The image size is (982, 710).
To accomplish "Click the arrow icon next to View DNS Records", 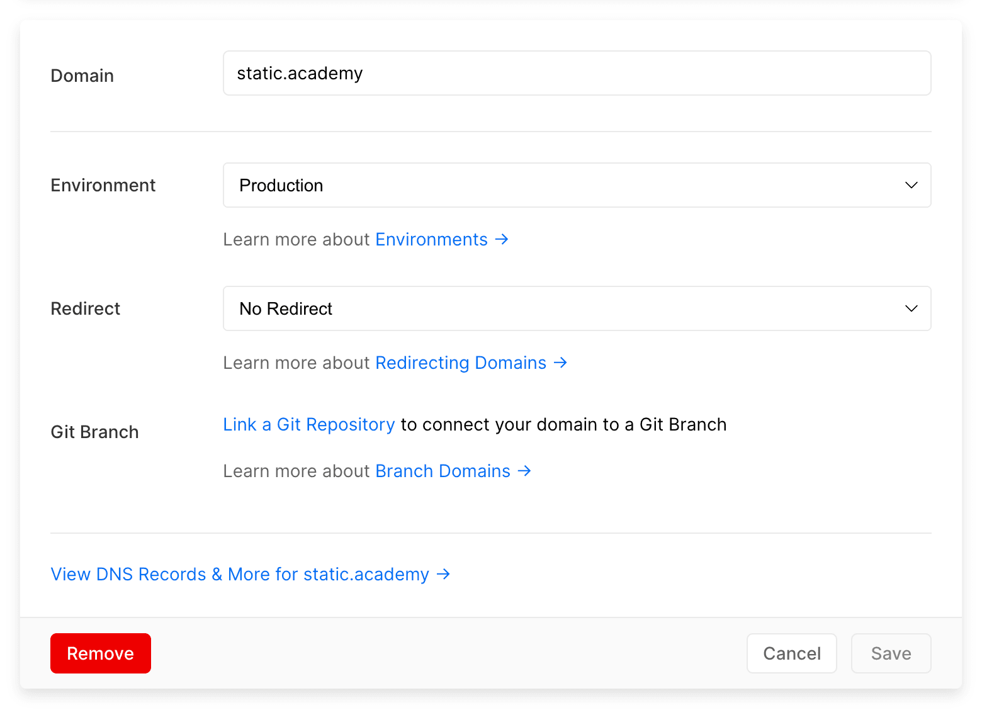I will pyautogui.click(x=443, y=574).
